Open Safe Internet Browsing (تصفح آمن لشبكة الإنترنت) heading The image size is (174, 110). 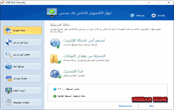(x=84, y=41)
